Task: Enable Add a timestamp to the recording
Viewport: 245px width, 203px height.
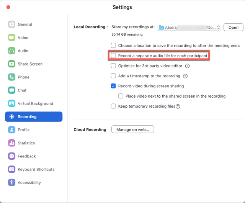Action: point(113,76)
